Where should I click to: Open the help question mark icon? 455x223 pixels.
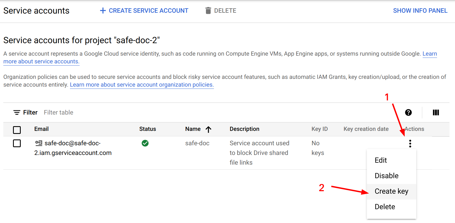(x=408, y=112)
